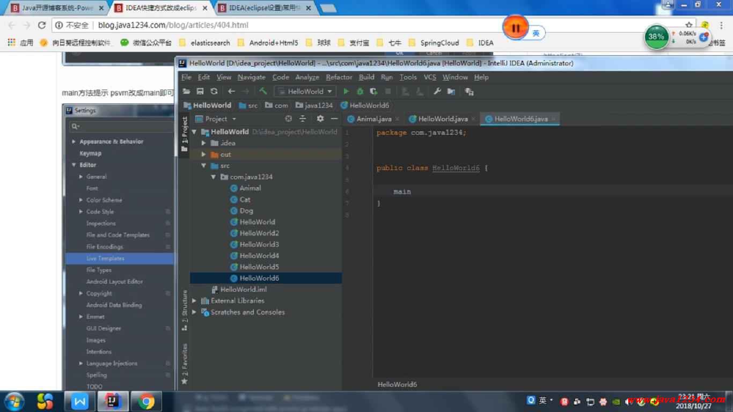Open WPS Writer icon in taskbar
The height and width of the screenshot is (412, 733).
click(x=80, y=401)
